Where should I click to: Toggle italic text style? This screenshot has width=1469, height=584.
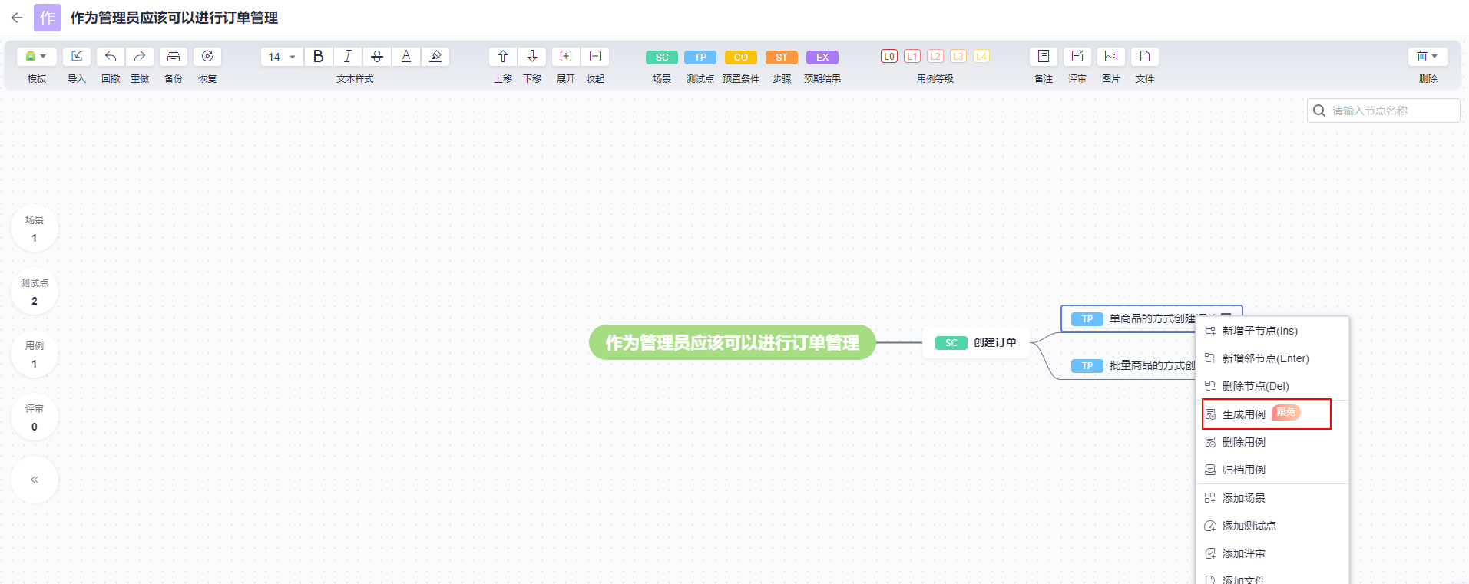click(x=348, y=57)
